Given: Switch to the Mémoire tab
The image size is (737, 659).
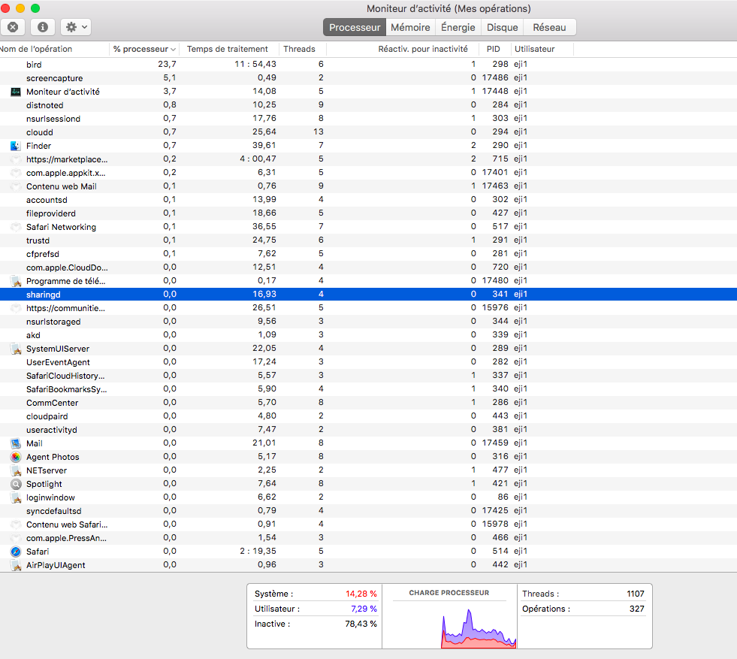Looking at the screenshot, I should click(x=410, y=27).
